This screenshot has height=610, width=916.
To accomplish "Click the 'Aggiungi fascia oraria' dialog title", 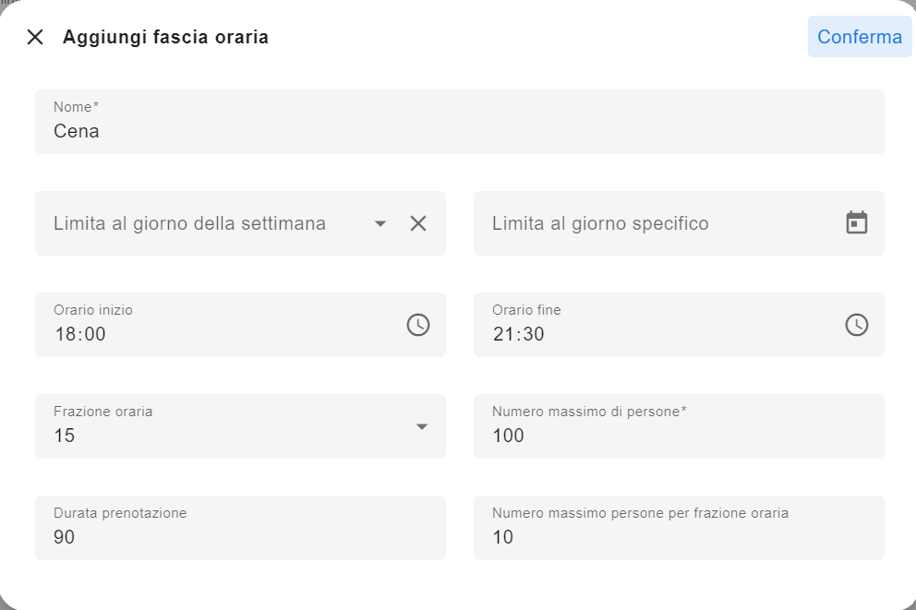I will click(166, 37).
